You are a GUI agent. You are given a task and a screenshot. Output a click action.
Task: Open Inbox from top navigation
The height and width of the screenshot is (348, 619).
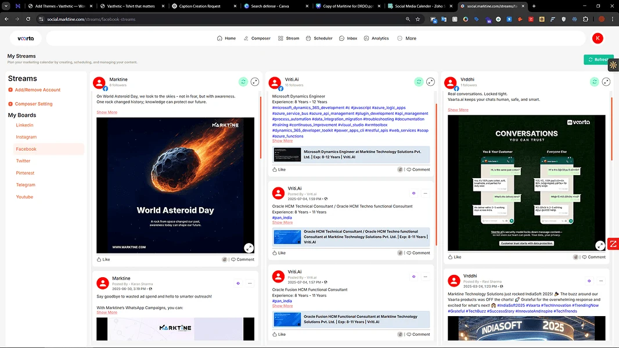point(348,38)
